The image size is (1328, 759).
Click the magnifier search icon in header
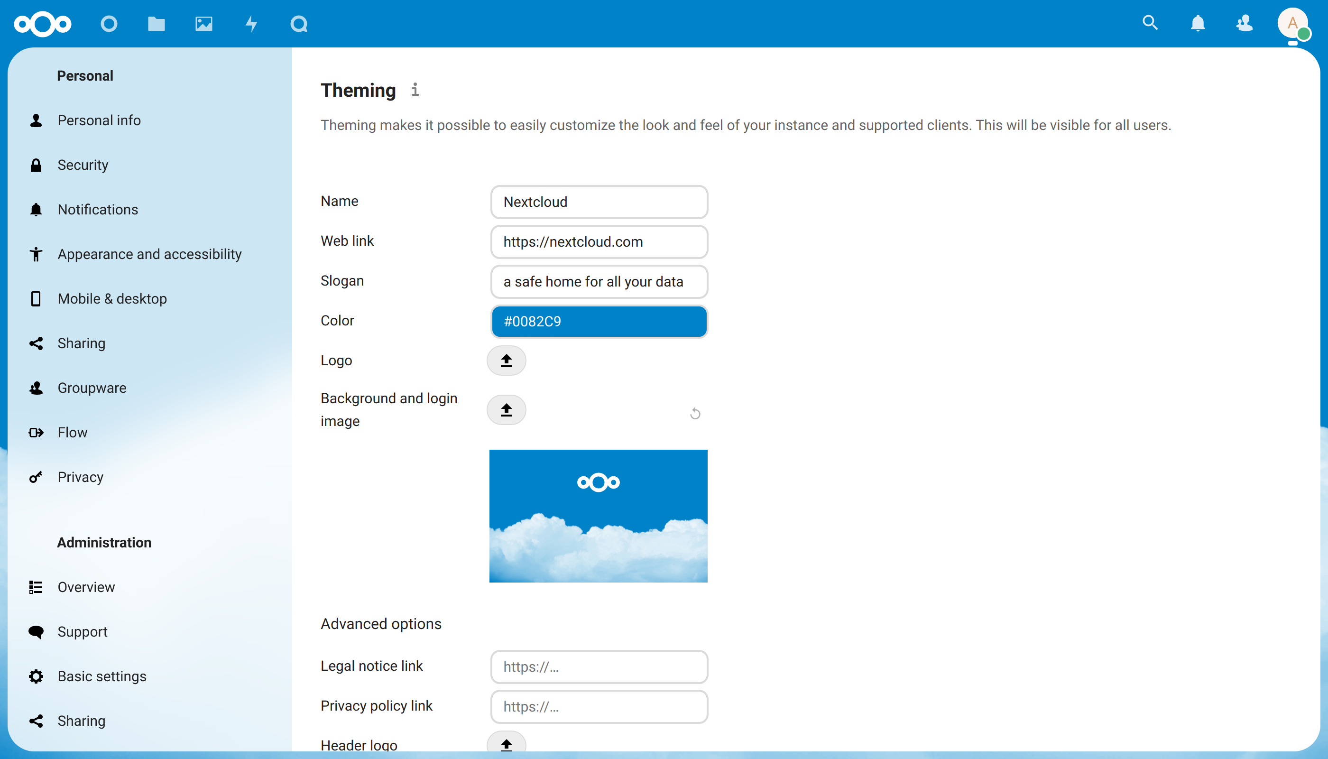click(1150, 23)
